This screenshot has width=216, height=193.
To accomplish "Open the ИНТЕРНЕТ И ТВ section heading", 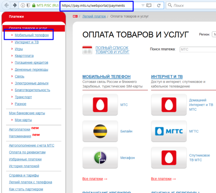I will pyautogui.click(x=167, y=77).
